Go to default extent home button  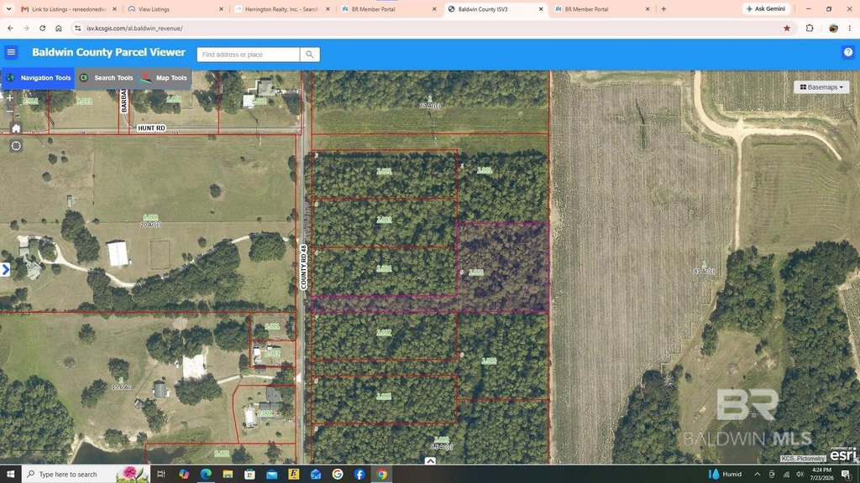coord(16,128)
